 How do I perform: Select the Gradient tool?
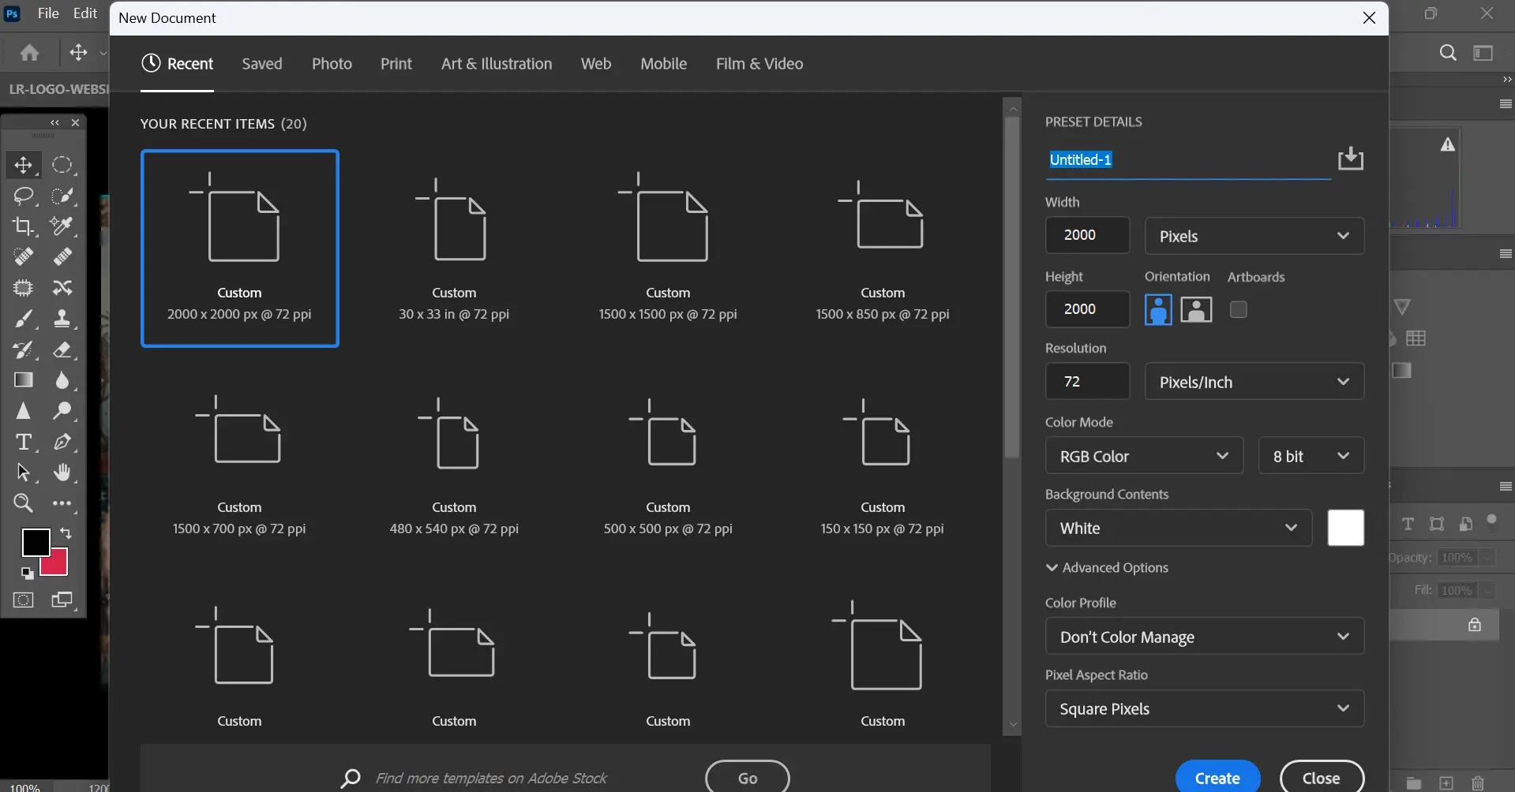23,380
